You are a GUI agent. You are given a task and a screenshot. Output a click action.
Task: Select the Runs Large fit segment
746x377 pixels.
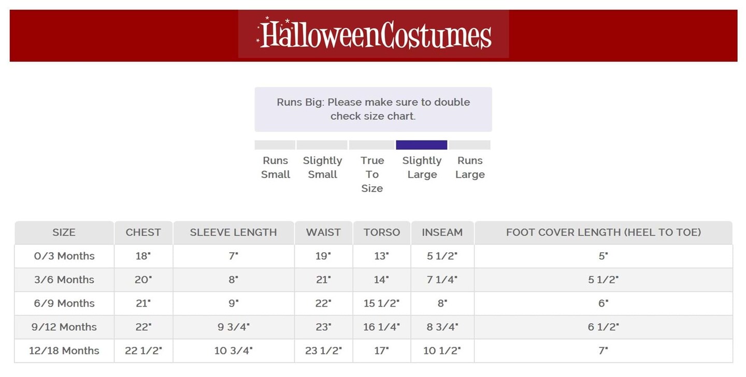click(x=469, y=145)
